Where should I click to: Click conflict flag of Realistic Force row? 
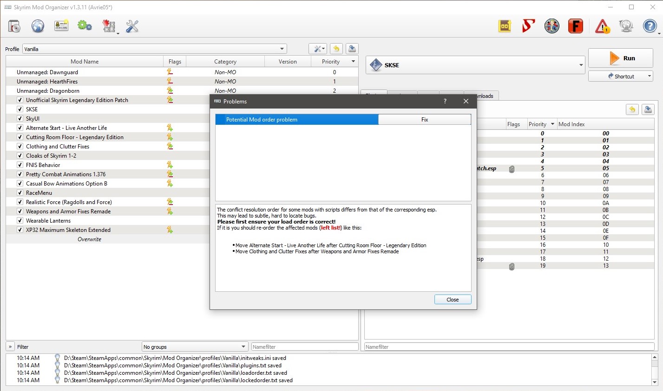[170, 202]
